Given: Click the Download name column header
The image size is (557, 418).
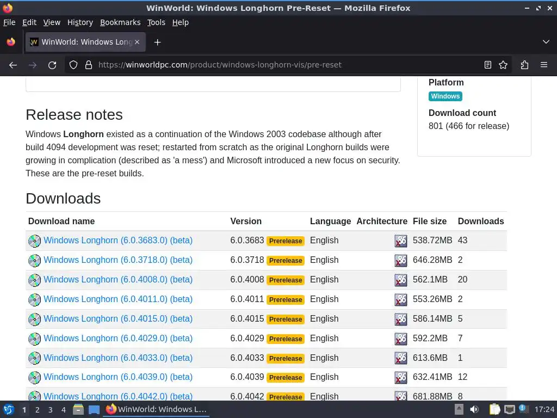Looking at the screenshot, I should tap(61, 221).
